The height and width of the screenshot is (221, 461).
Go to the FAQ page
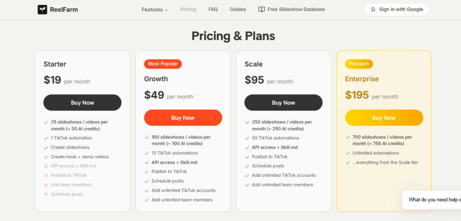(x=213, y=9)
